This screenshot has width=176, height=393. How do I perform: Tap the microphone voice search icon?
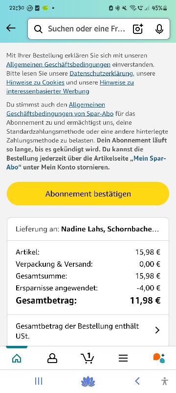pos(159,29)
